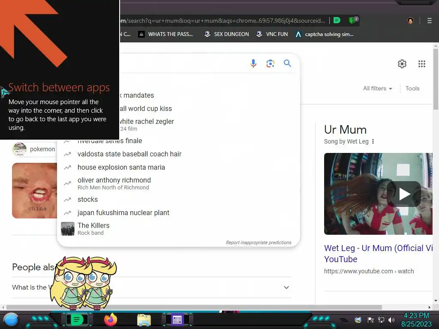This screenshot has height=329, width=439.
Task: Open the captcha solving sim... bookmark
Action: tap(325, 34)
